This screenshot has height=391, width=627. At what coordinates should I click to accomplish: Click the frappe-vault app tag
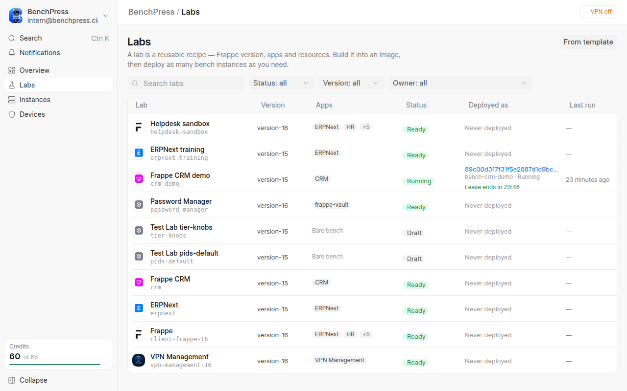tap(332, 205)
